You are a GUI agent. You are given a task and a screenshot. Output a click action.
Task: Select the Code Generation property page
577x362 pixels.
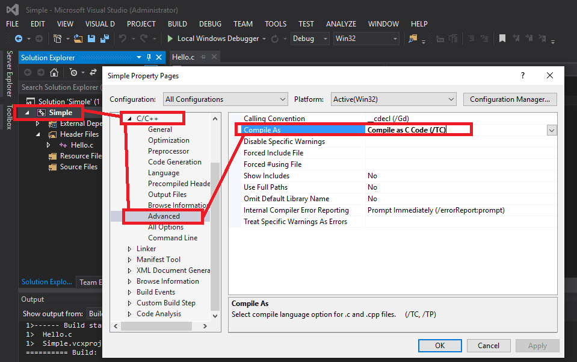click(x=175, y=162)
